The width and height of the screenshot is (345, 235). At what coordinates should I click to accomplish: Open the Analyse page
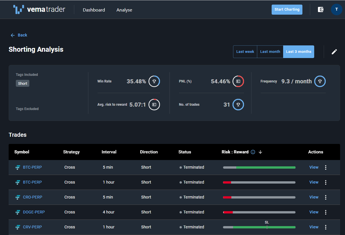pyautogui.click(x=124, y=10)
